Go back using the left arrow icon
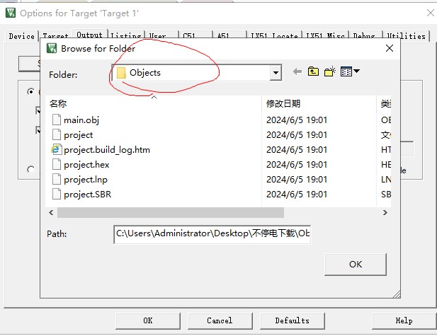 point(297,72)
